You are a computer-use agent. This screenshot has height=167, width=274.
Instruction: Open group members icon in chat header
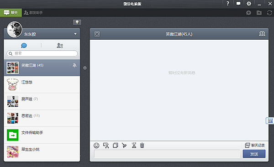click(x=262, y=34)
